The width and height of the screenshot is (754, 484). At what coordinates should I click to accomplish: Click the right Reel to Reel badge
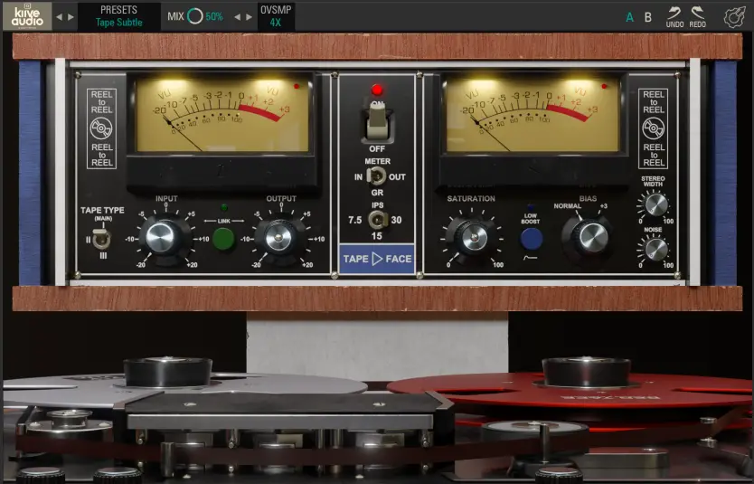(x=653, y=128)
